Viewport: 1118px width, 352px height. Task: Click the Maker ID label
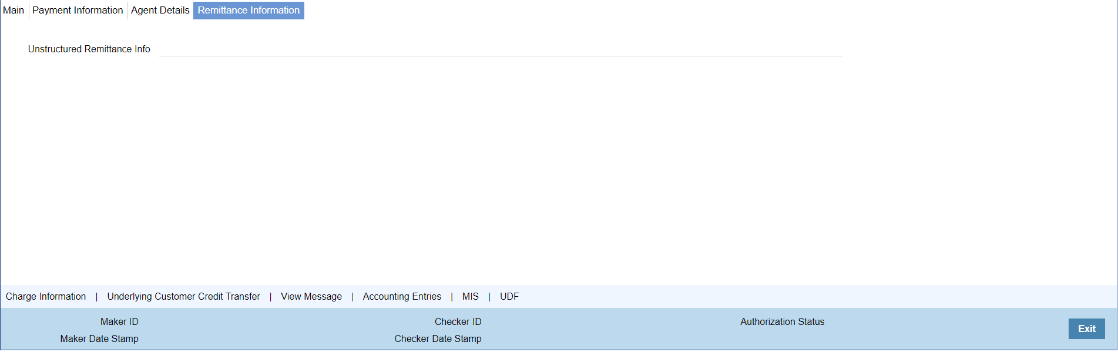point(119,322)
